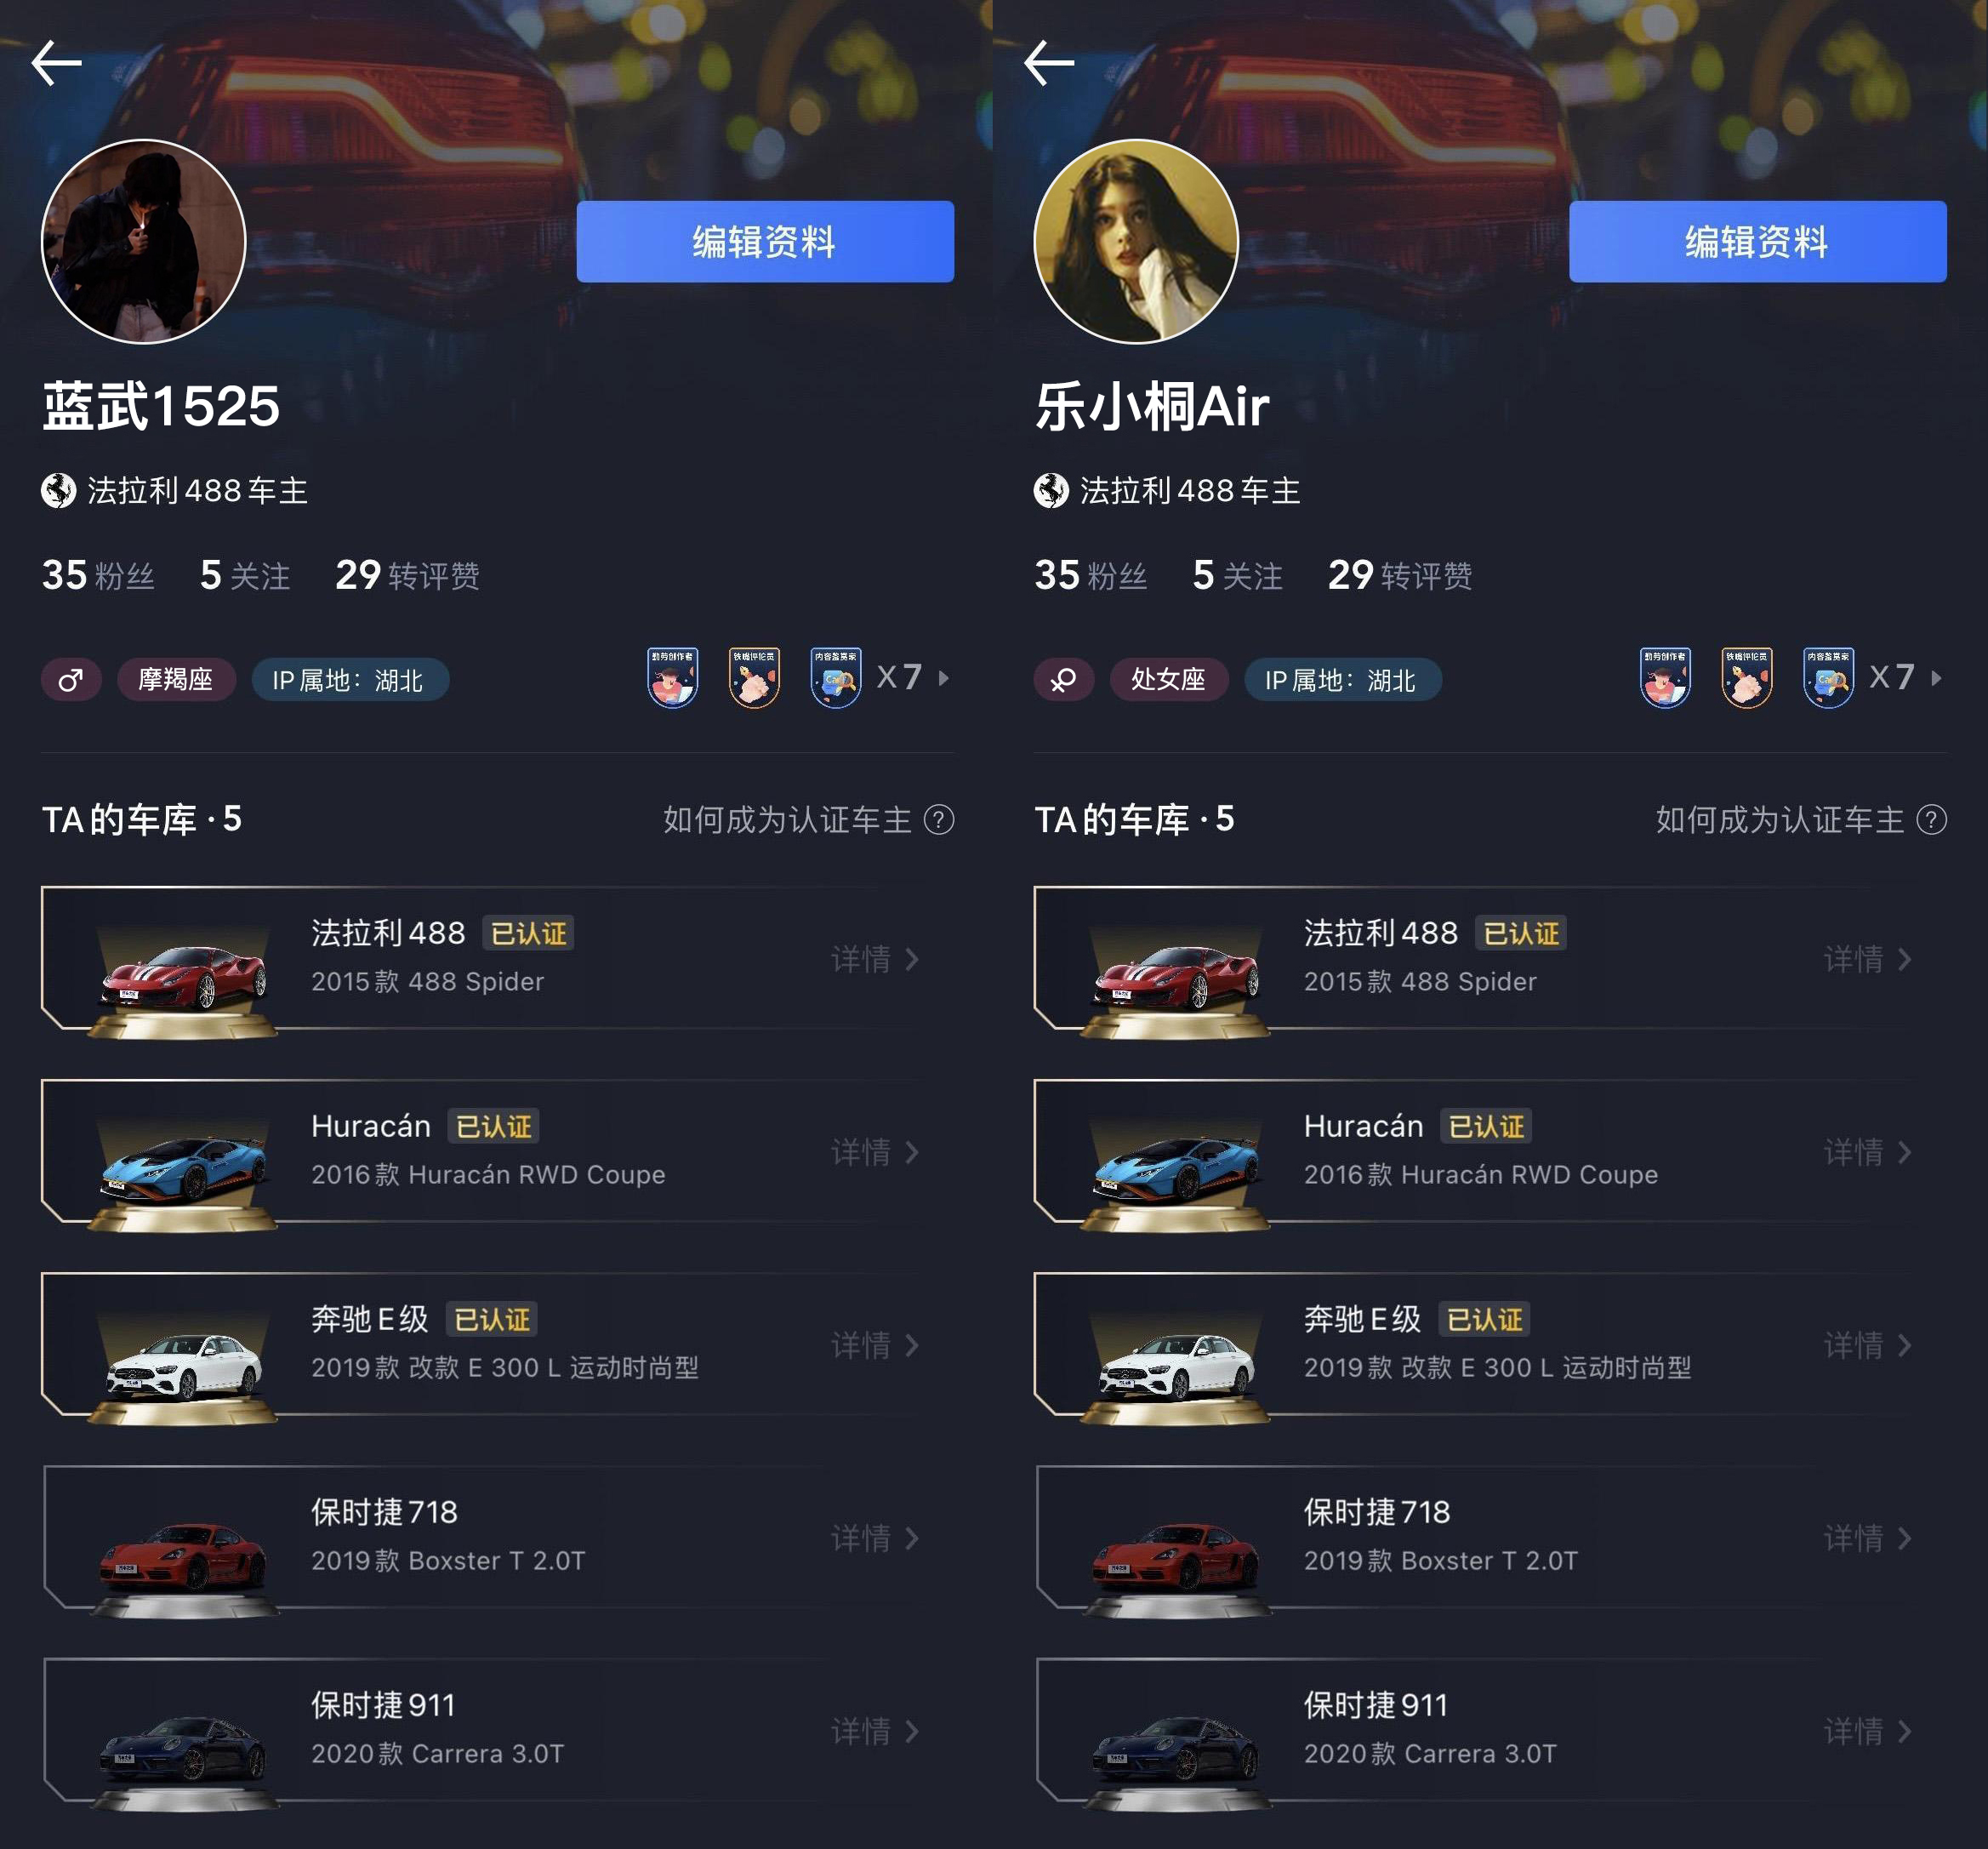Select 5 关注 on 乐小桐Air profile
This screenshot has height=1849, width=1988.
pyautogui.click(x=1238, y=575)
